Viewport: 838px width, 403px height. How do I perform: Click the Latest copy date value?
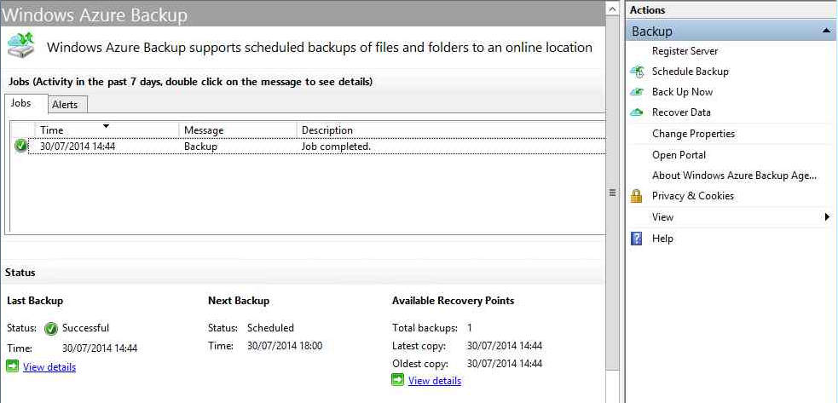coord(505,346)
